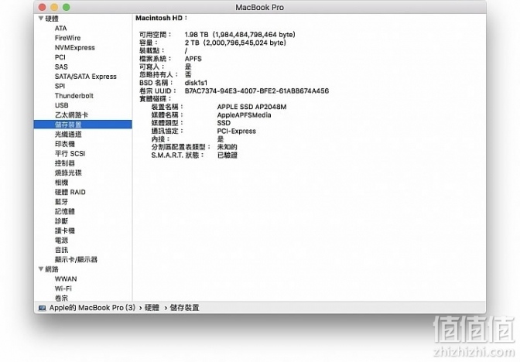Select 卷宗 under network
Viewport: 520px width, 362px height.
point(61,298)
